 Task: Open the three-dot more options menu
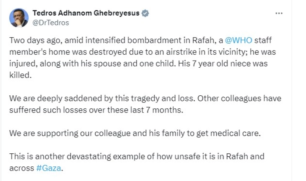279,13
